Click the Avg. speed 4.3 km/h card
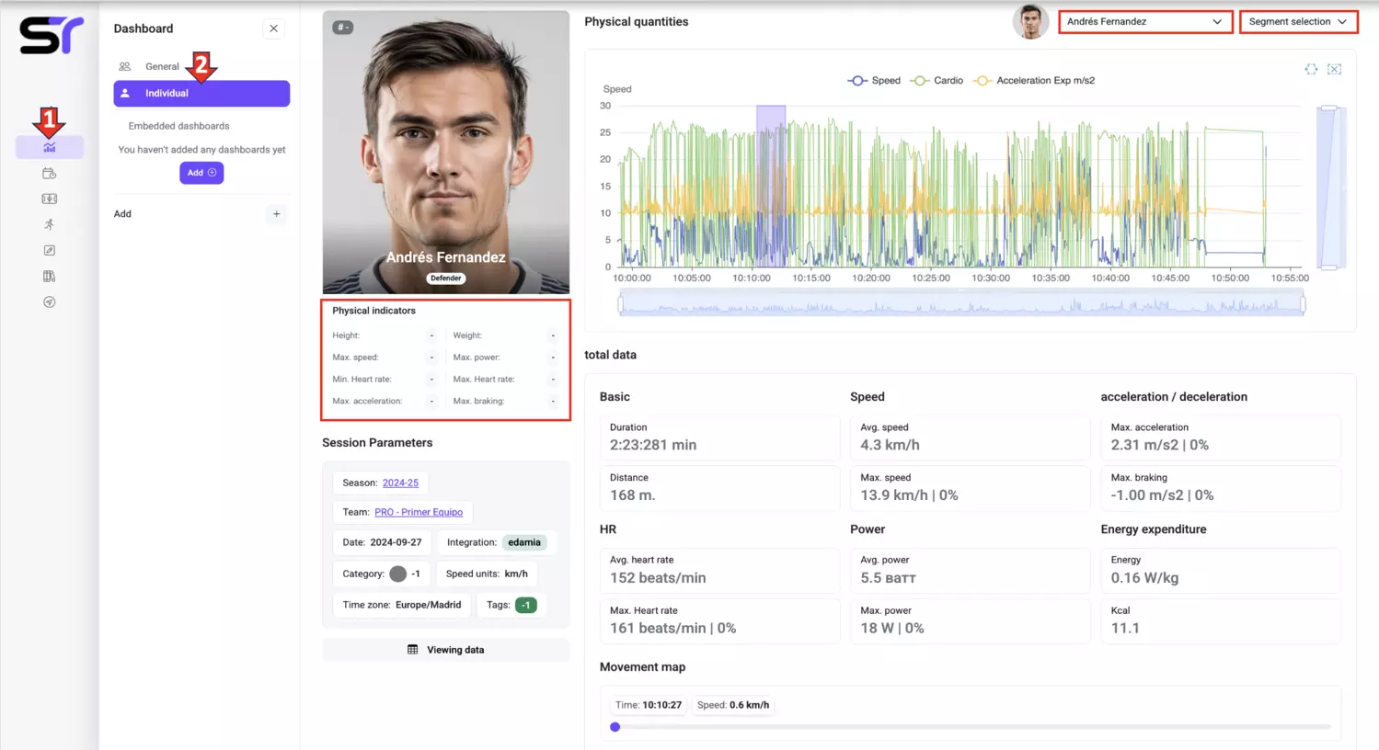 tap(970, 437)
